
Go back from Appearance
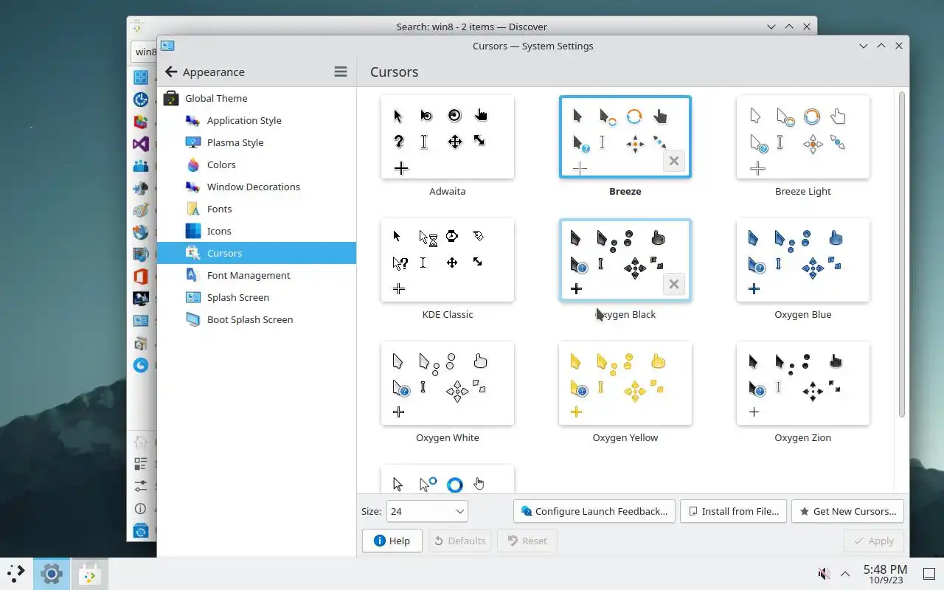(x=171, y=72)
